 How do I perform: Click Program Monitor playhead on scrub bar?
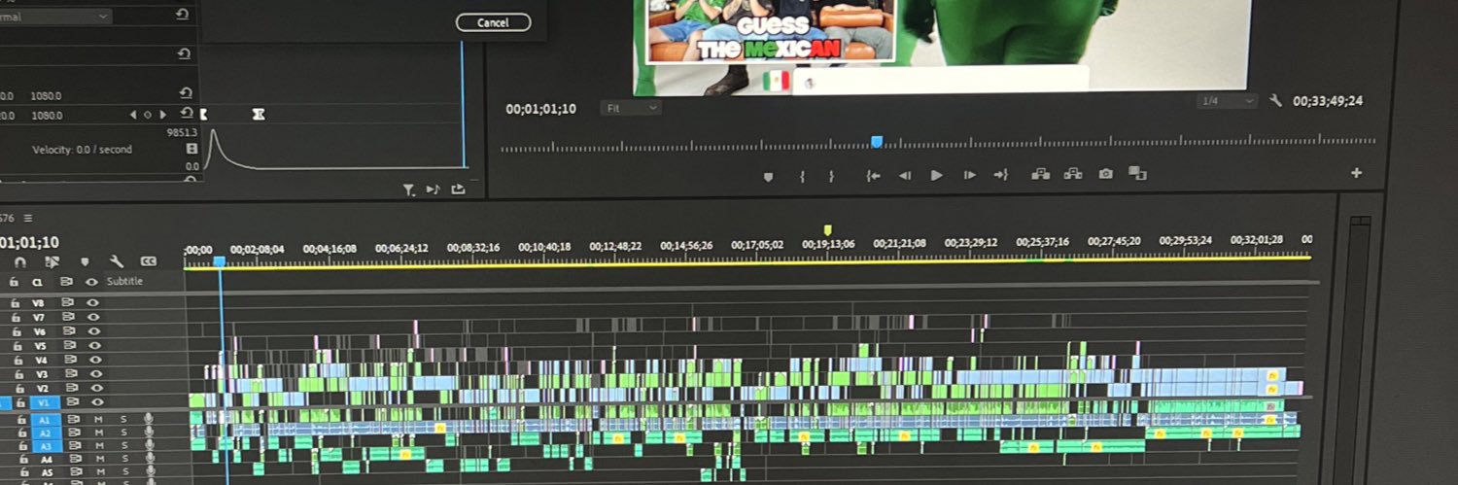tap(877, 142)
